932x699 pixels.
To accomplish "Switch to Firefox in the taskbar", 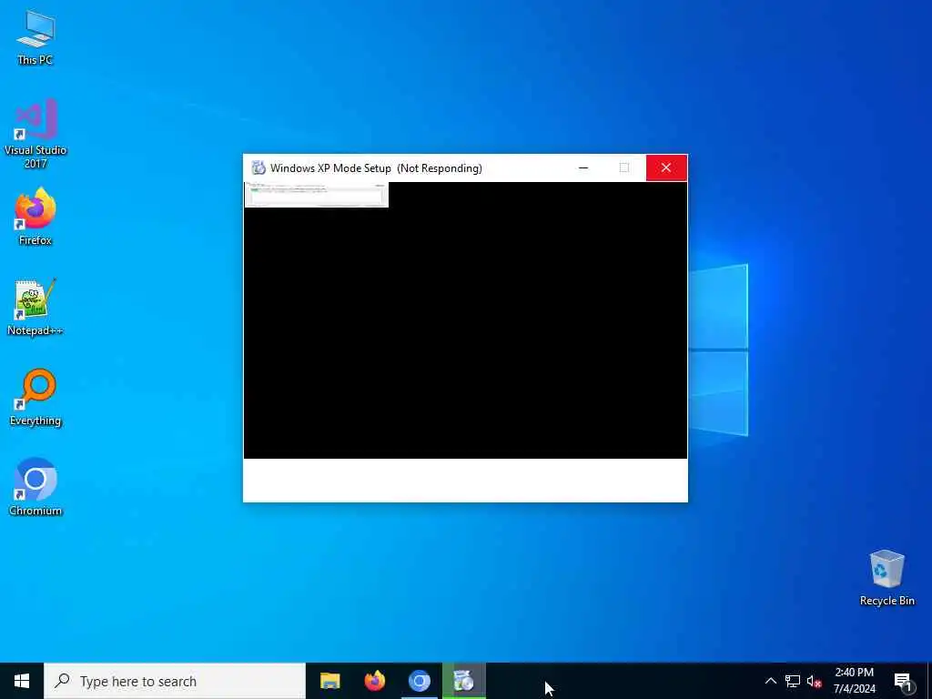I will click(374, 681).
